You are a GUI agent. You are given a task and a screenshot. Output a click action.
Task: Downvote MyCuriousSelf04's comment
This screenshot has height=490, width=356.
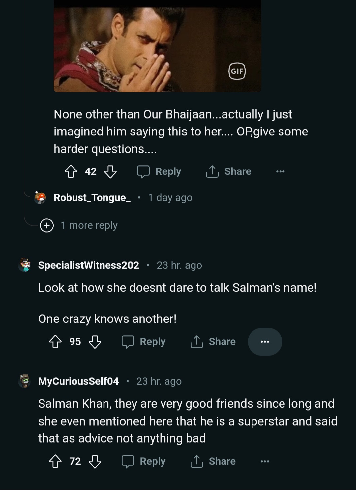point(95,461)
